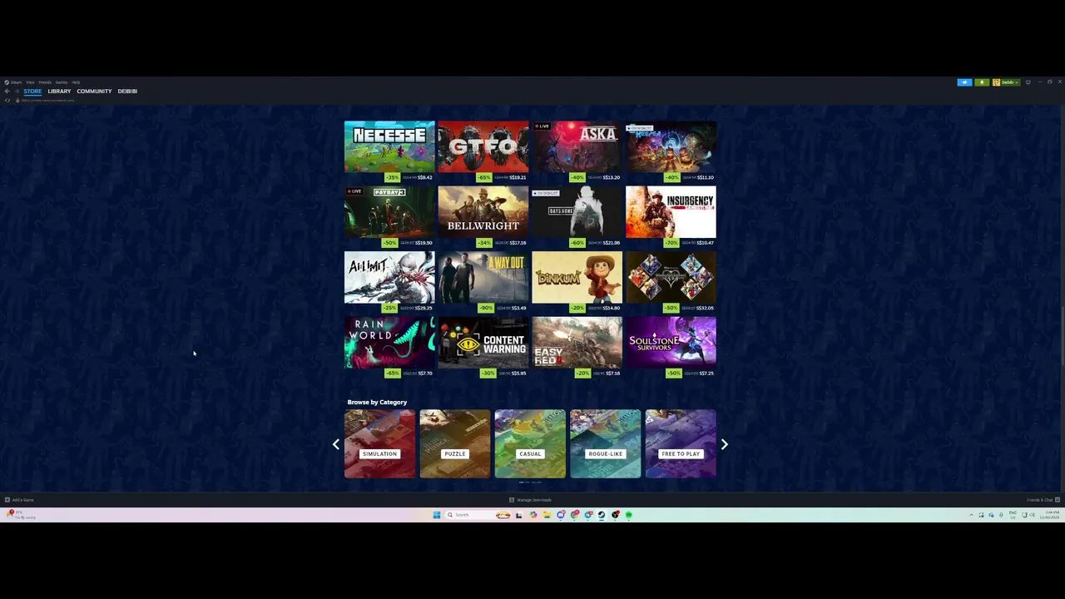Open the Easy Red 2 game tile
The height and width of the screenshot is (599, 1065).
click(x=577, y=342)
